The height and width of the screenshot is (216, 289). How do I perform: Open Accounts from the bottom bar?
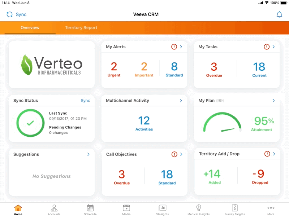click(x=54, y=208)
